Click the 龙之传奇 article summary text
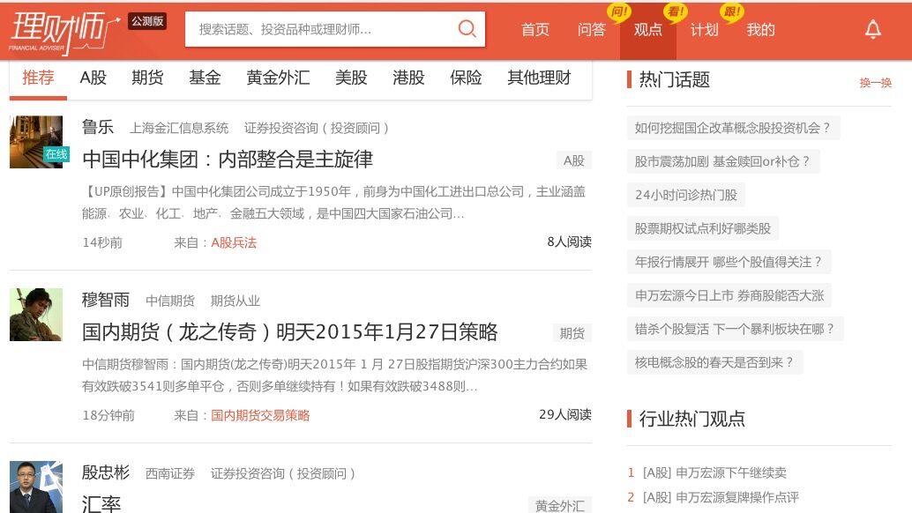Viewport: 912px width, 513px height. tap(334, 375)
